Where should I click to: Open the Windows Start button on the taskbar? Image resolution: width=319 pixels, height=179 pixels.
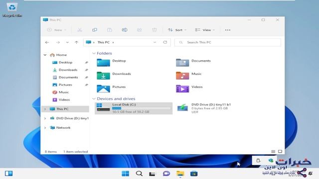[125, 174]
